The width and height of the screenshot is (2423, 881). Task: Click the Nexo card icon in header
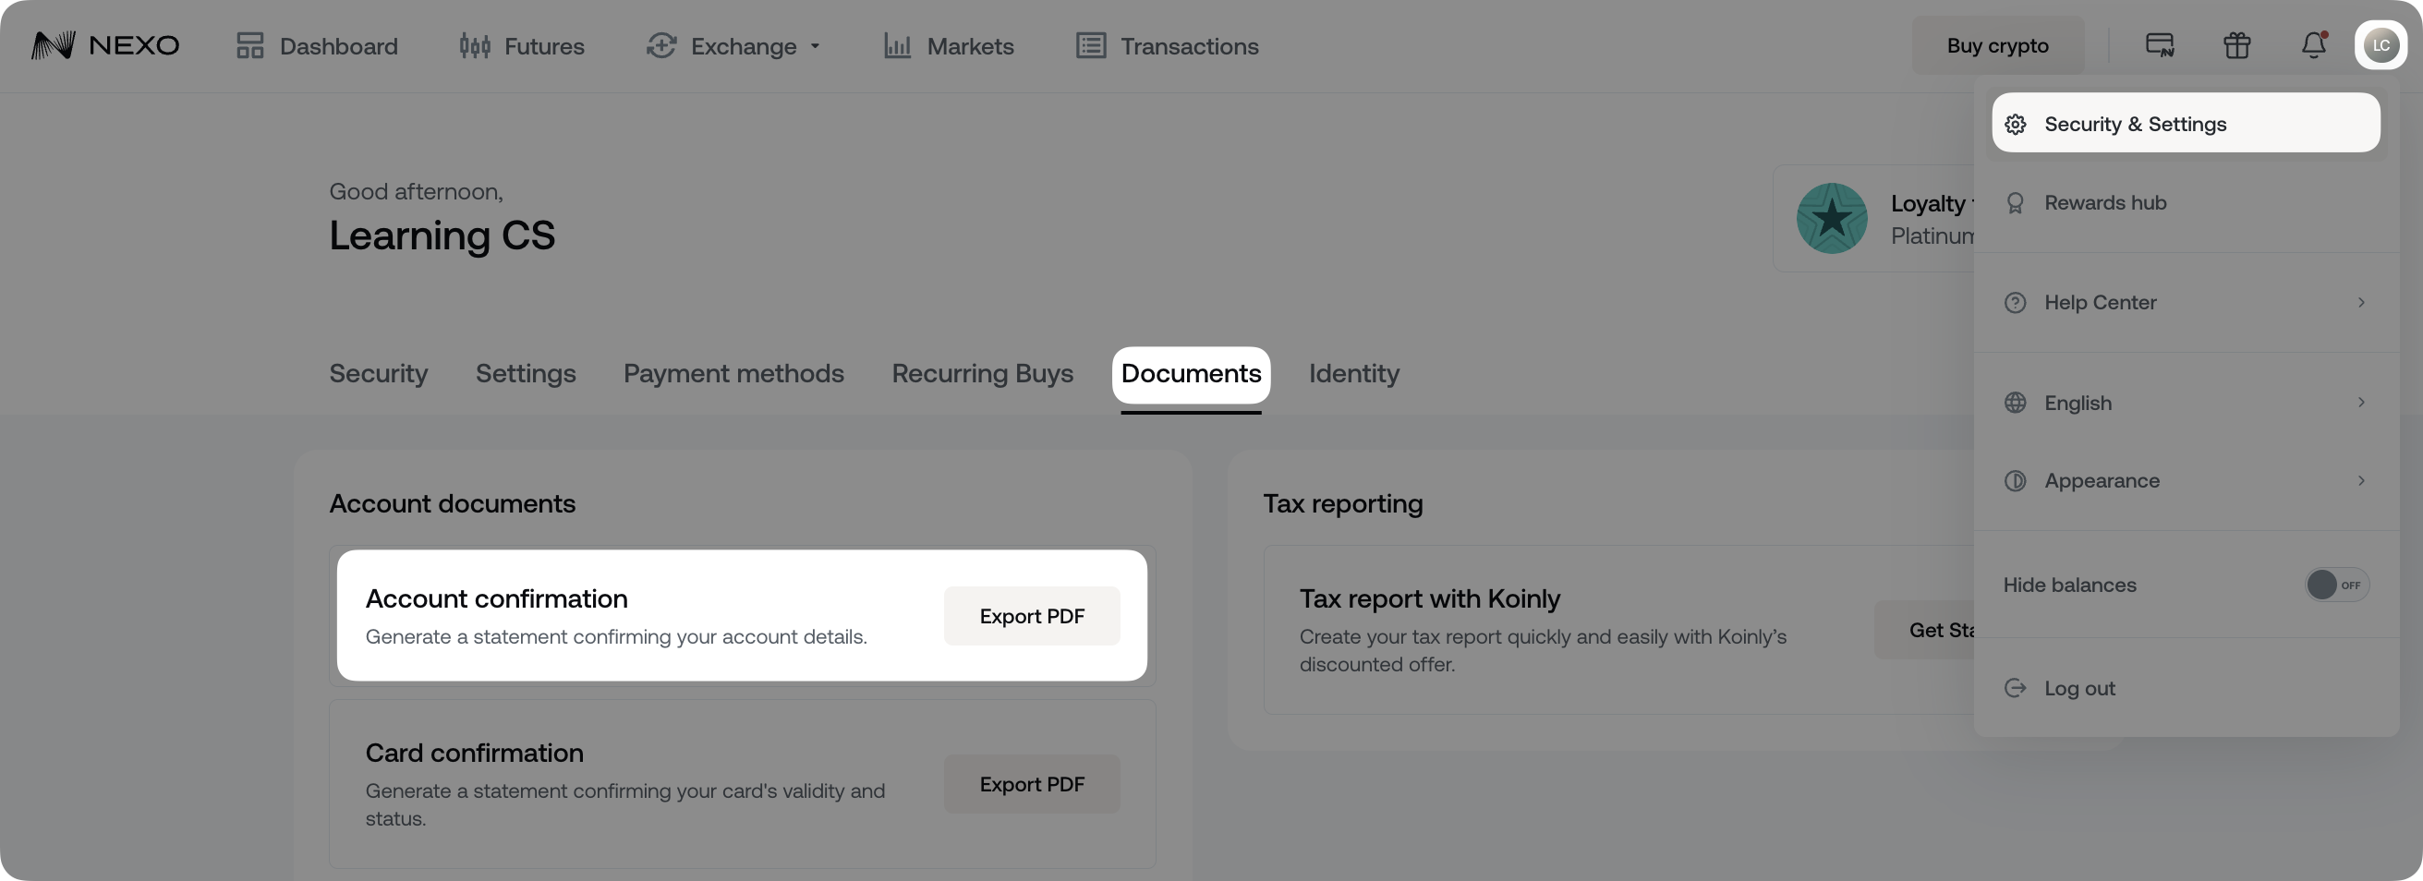2159,45
